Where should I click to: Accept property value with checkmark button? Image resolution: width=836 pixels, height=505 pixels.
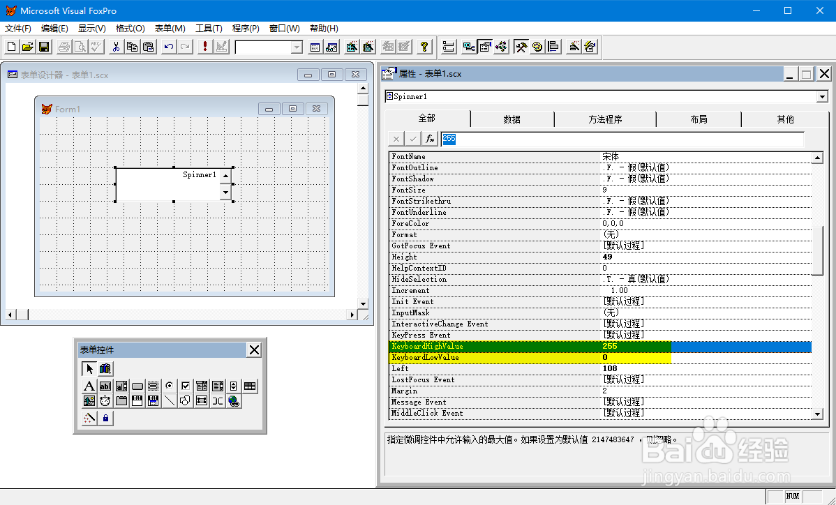pyautogui.click(x=412, y=139)
